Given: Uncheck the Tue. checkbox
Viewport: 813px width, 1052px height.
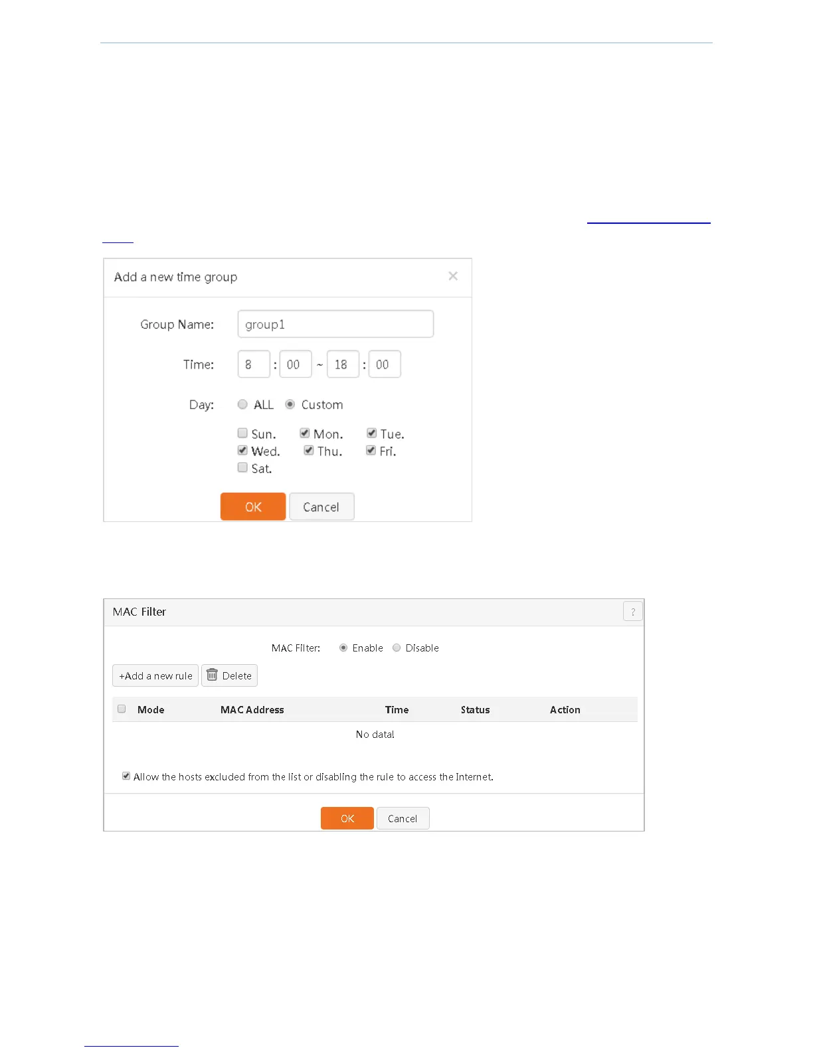Looking at the screenshot, I should [371, 433].
